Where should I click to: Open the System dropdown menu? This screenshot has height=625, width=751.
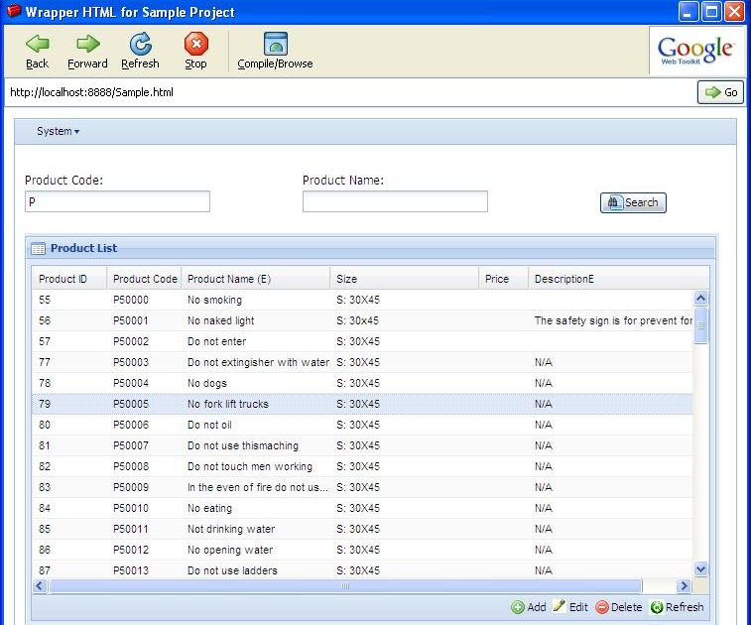click(58, 131)
